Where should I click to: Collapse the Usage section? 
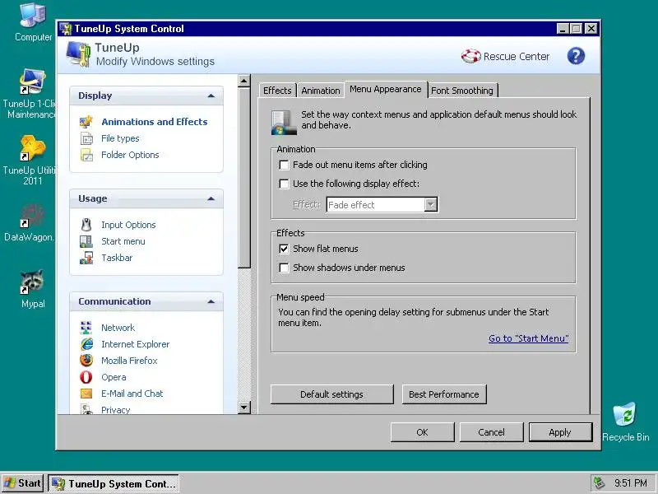(211, 198)
